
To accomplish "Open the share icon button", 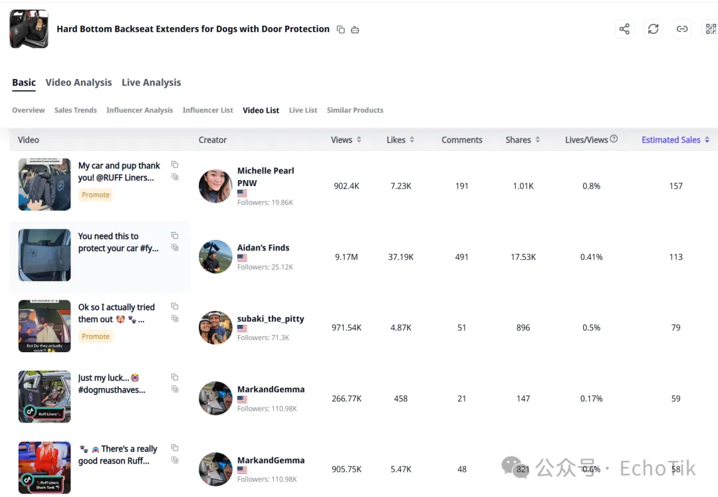I will coord(624,29).
